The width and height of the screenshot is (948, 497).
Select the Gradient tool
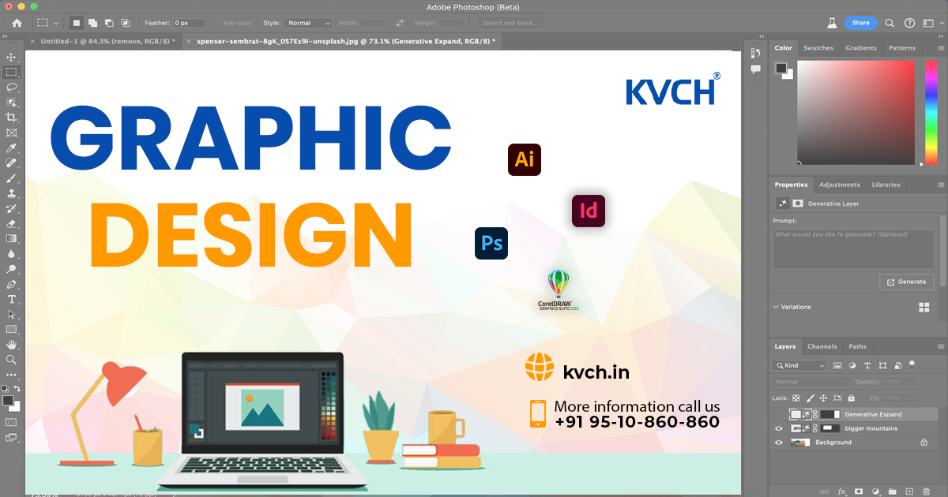click(11, 238)
